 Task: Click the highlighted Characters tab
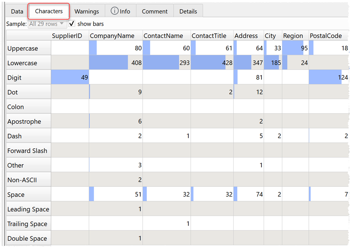pyautogui.click(x=48, y=11)
